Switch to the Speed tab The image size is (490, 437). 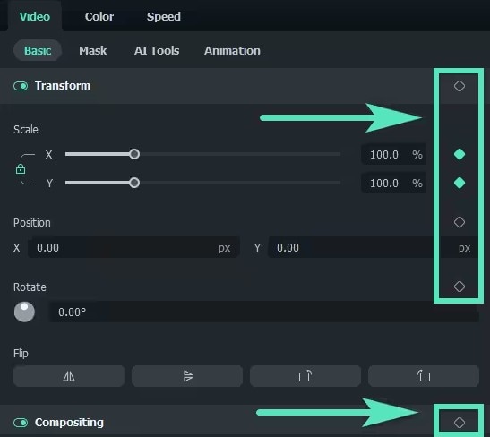pyautogui.click(x=164, y=16)
